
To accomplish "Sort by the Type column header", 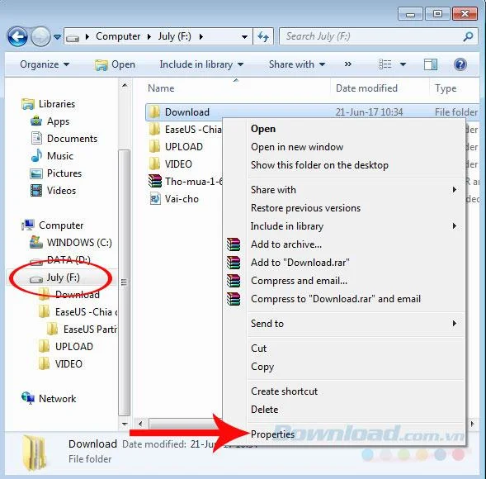I will point(446,88).
